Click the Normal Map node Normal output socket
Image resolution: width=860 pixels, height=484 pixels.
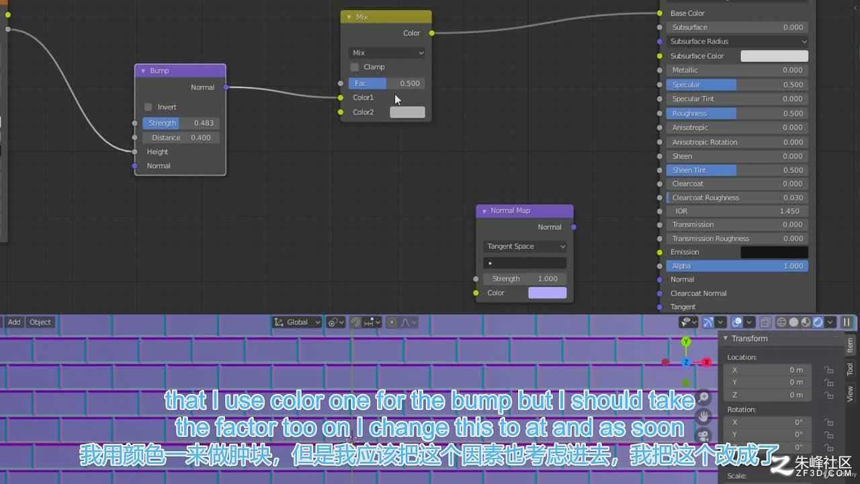click(x=573, y=227)
